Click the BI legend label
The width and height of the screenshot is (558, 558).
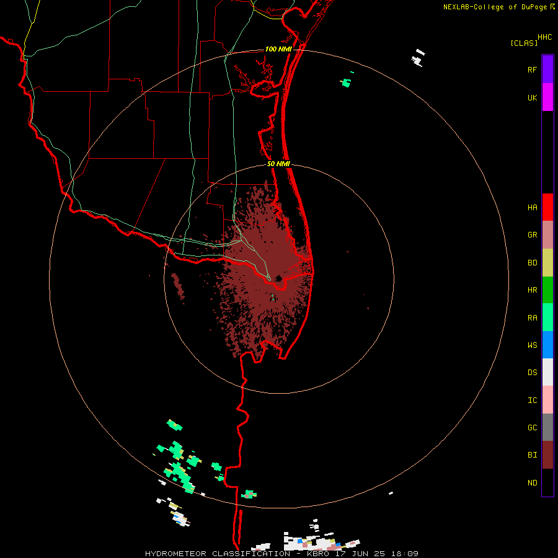532,455
